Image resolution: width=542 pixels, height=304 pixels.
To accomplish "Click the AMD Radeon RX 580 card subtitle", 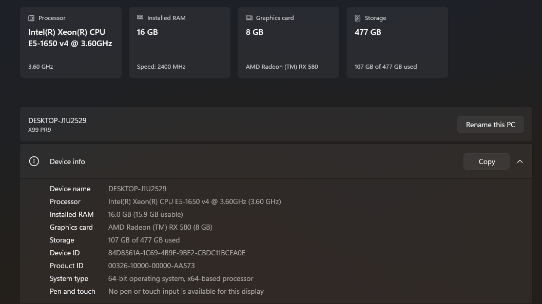I will tap(282, 67).
